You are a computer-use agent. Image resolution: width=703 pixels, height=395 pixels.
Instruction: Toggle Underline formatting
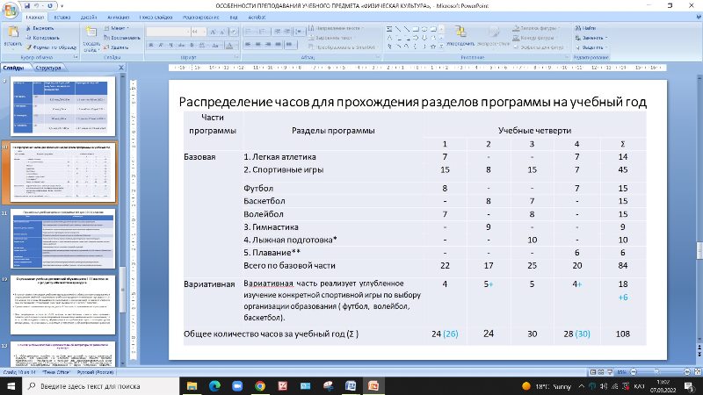click(170, 45)
